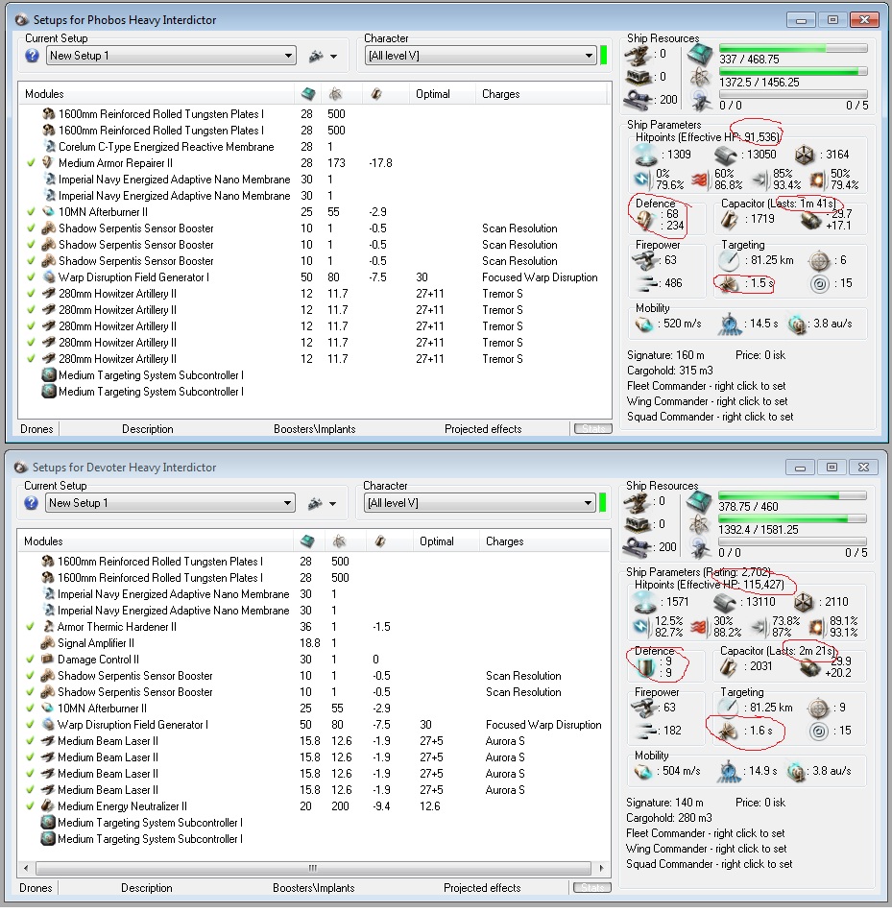The image size is (892, 913).
Task: Click warp speed icon in Devoter Mobility
Action: pos(797,772)
